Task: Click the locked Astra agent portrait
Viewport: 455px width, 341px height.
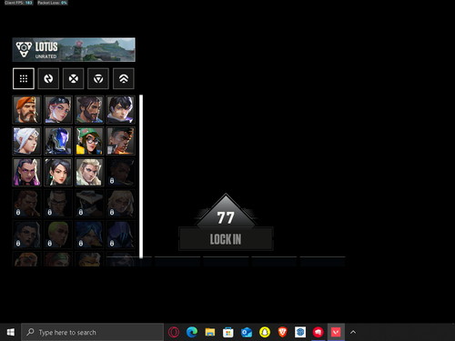Action: pos(120,172)
